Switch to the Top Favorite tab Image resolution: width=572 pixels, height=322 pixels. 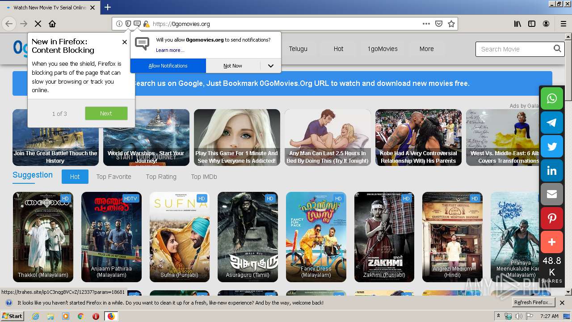click(x=114, y=177)
